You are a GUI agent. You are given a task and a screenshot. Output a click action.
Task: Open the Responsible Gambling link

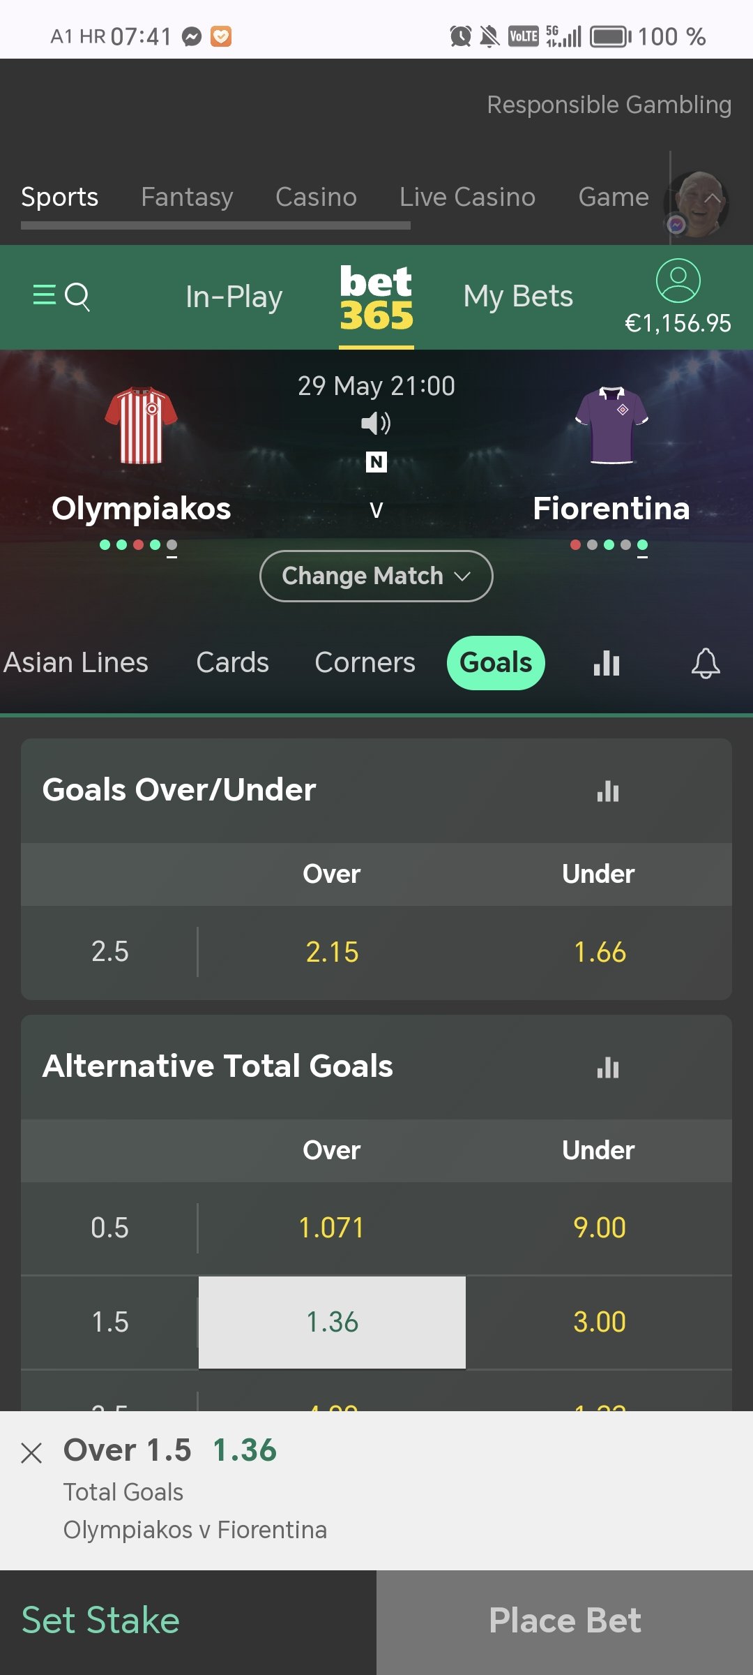point(609,105)
